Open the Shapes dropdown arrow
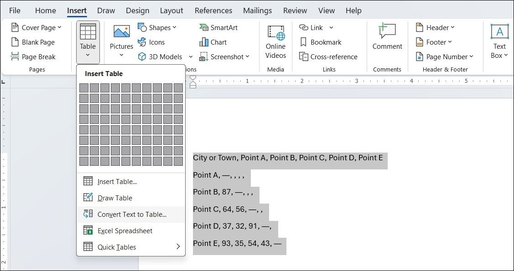 [174, 27]
